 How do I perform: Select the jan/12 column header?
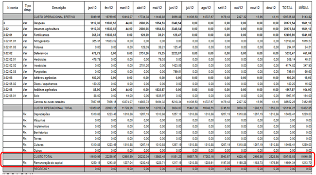coord(92,8)
